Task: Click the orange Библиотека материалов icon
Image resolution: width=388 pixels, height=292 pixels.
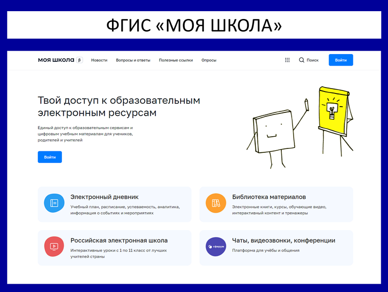Action: tap(216, 203)
